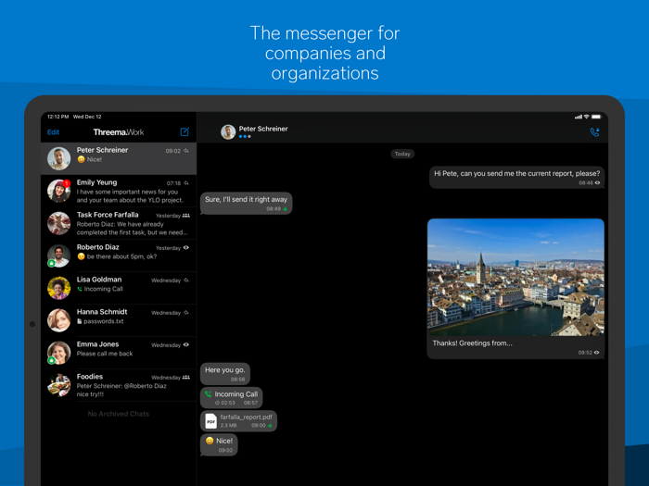Tap the compose new message icon
This screenshot has height=486, width=649.
pos(185,131)
